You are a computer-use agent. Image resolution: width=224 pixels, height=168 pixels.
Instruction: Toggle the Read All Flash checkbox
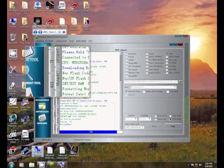click(x=133, y=91)
